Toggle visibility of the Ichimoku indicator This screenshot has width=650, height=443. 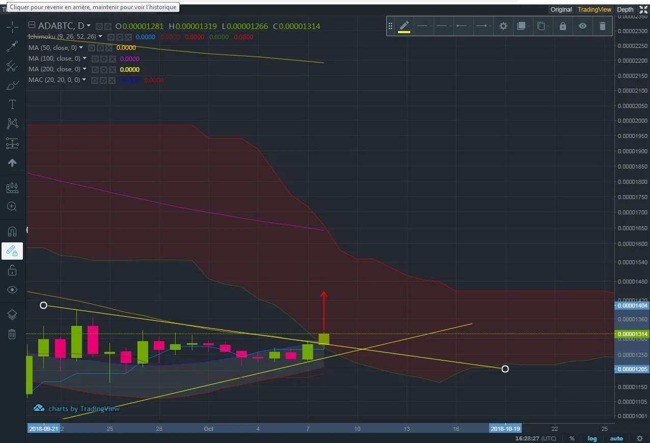[110, 37]
